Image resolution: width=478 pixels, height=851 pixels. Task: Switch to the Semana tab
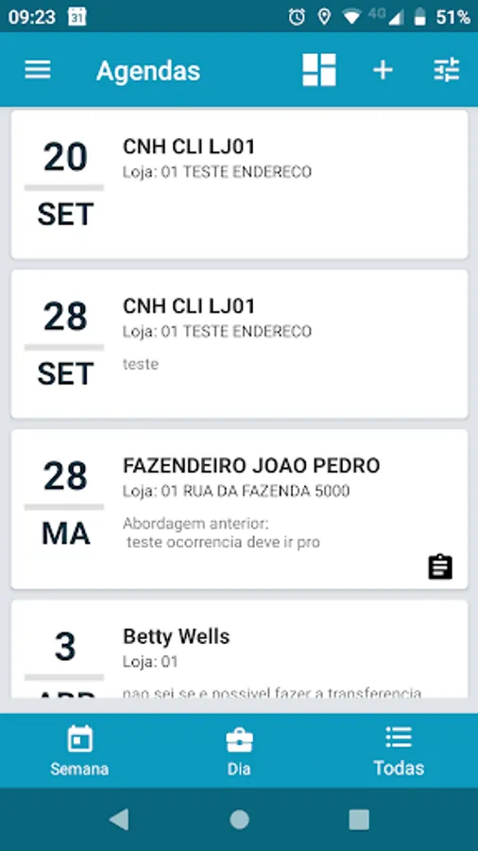click(79, 751)
